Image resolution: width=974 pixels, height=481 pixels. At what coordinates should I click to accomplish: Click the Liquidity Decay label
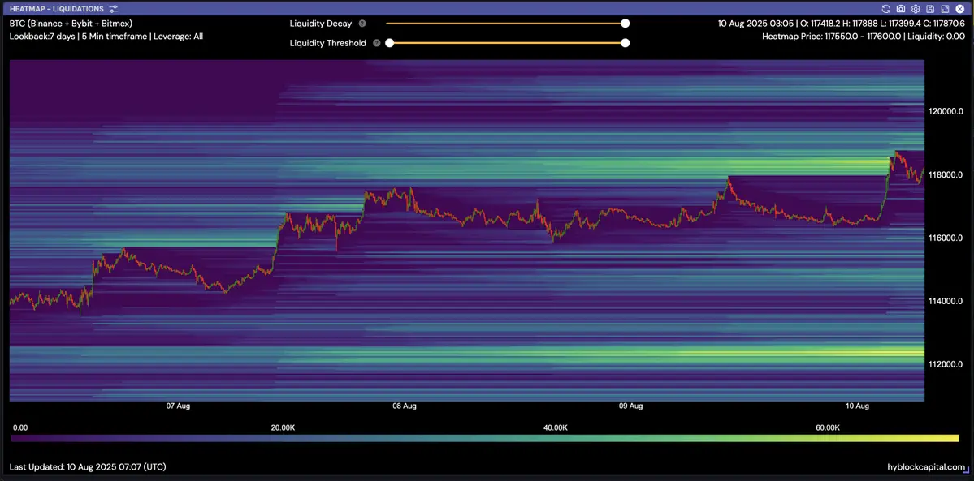pos(321,24)
